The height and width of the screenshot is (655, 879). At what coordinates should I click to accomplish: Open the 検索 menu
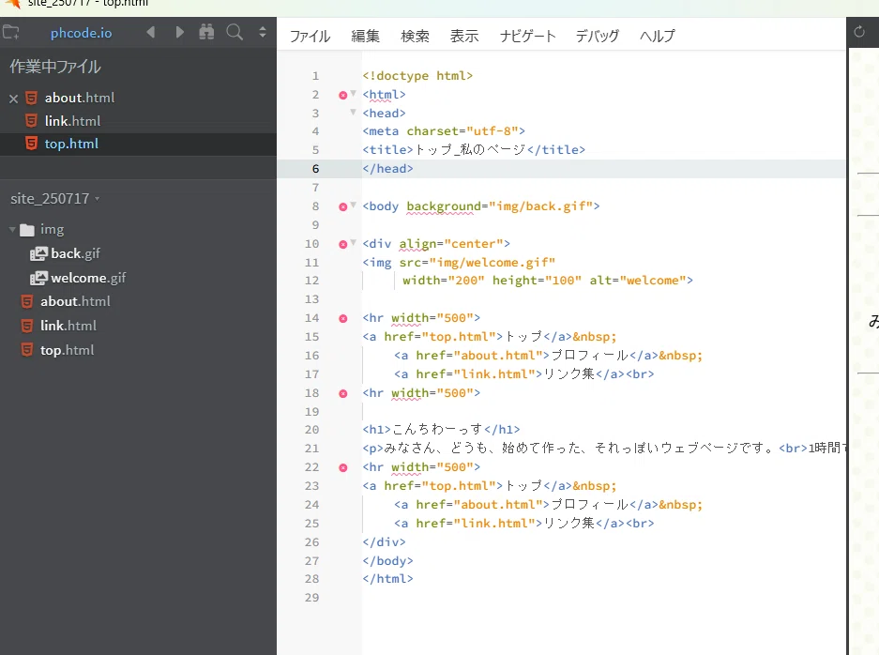click(415, 36)
